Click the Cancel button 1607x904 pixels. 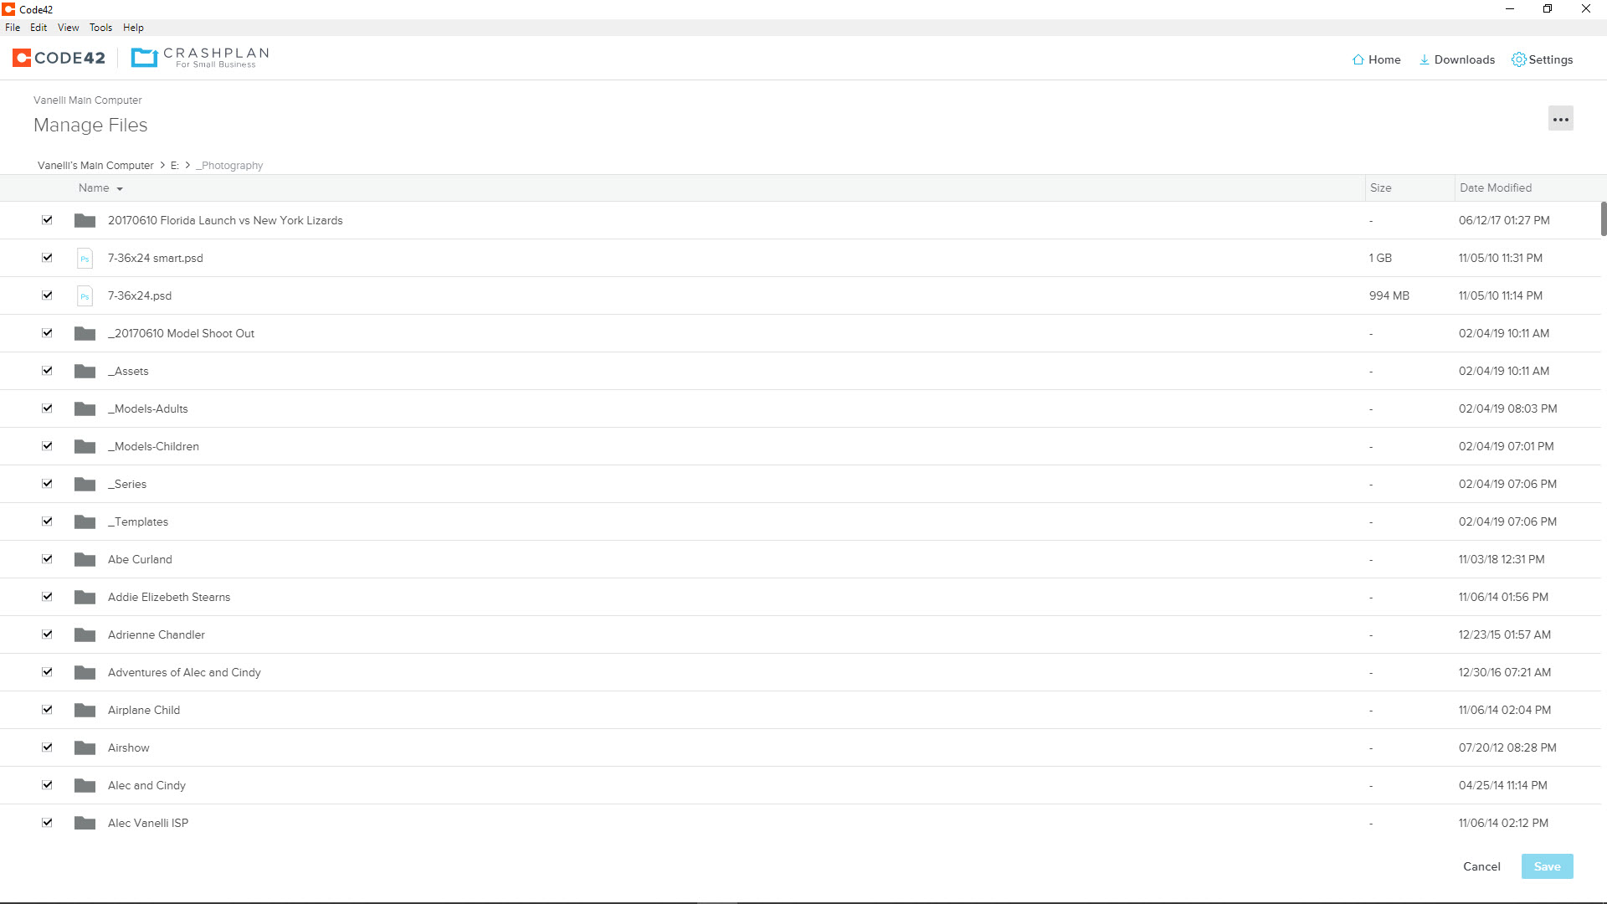tap(1481, 866)
